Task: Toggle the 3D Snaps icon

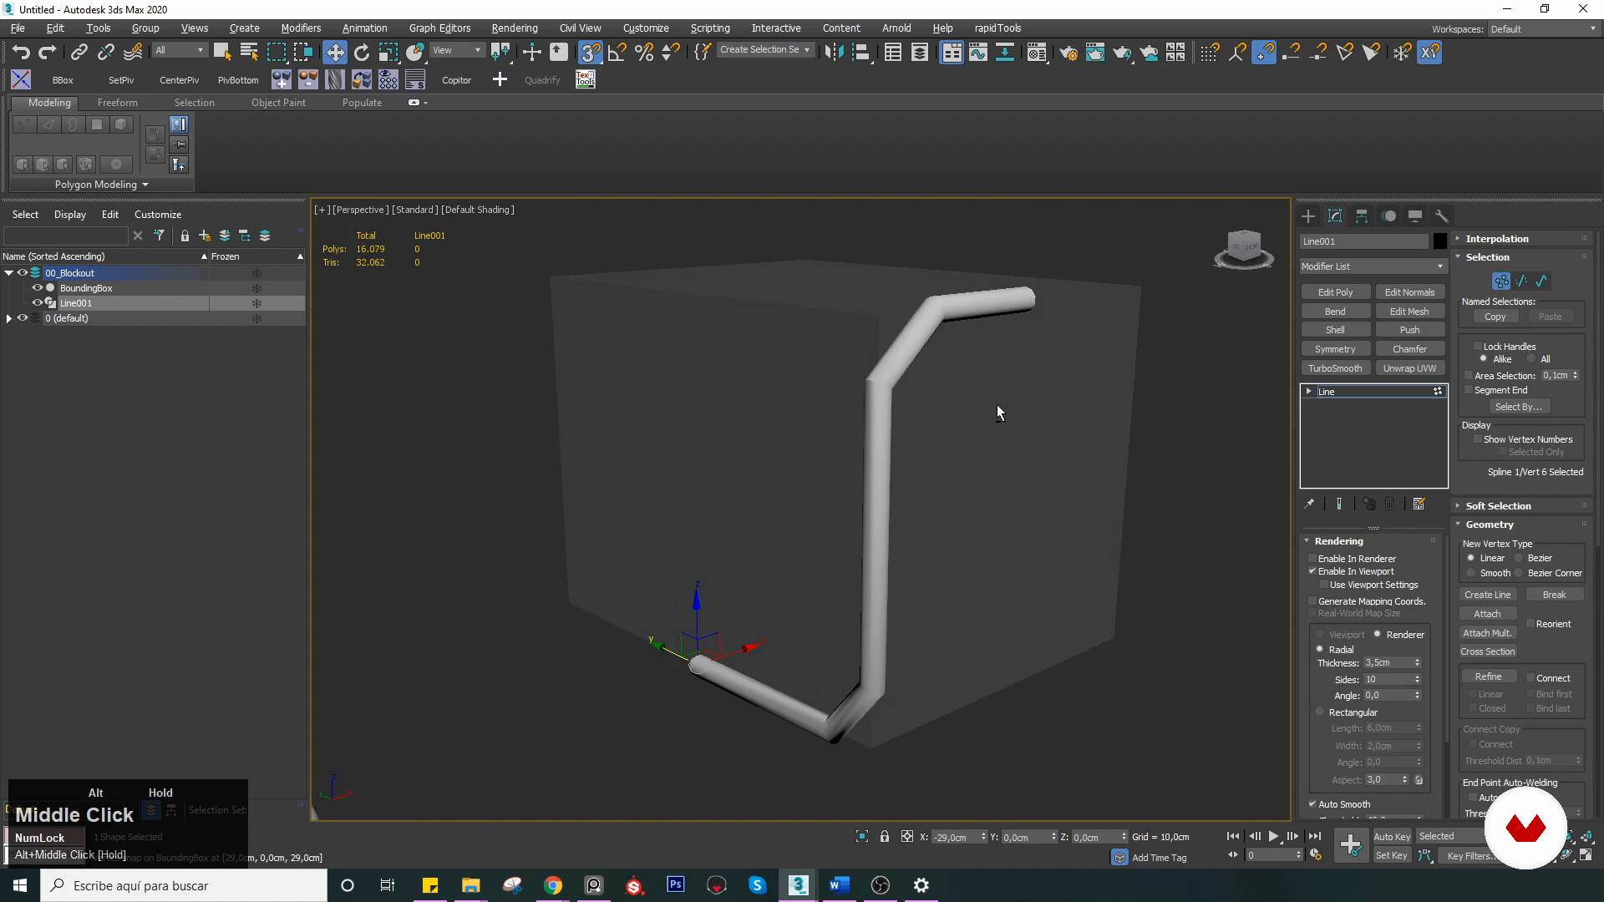Action: (591, 52)
